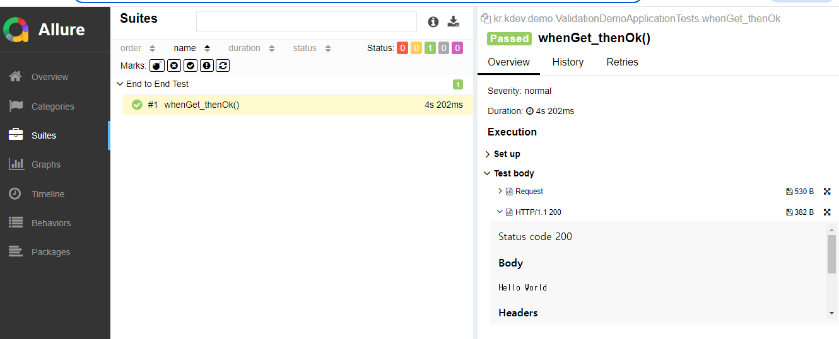
Task: Toggle the failed status filter showing 0
Action: [x=402, y=48]
